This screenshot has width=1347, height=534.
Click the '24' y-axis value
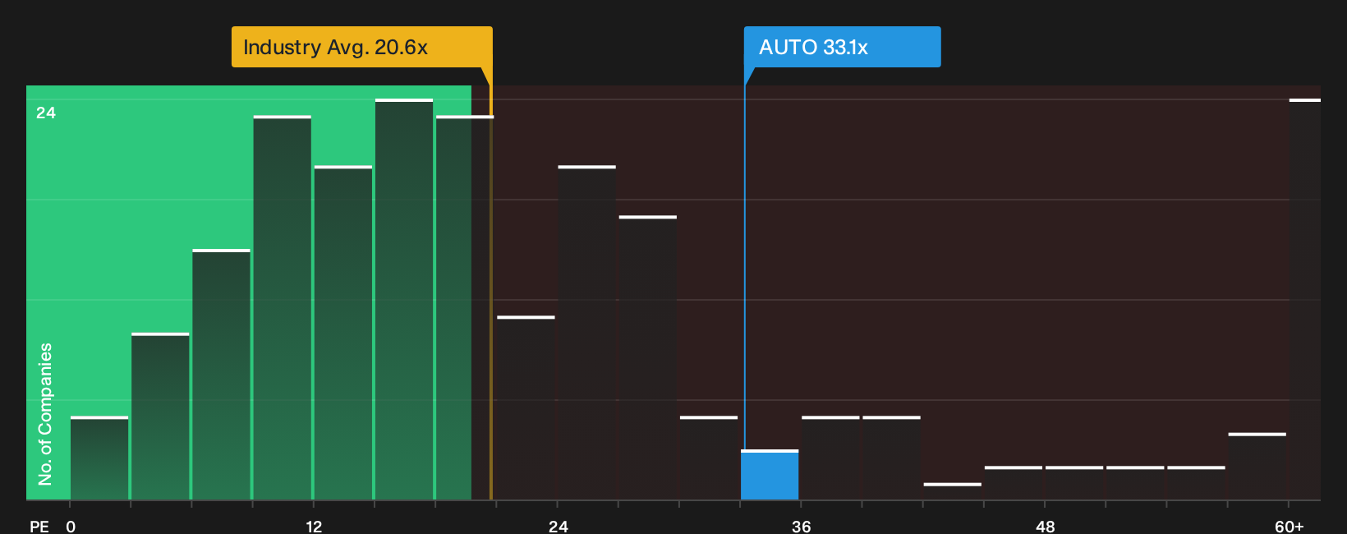click(x=46, y=113)
